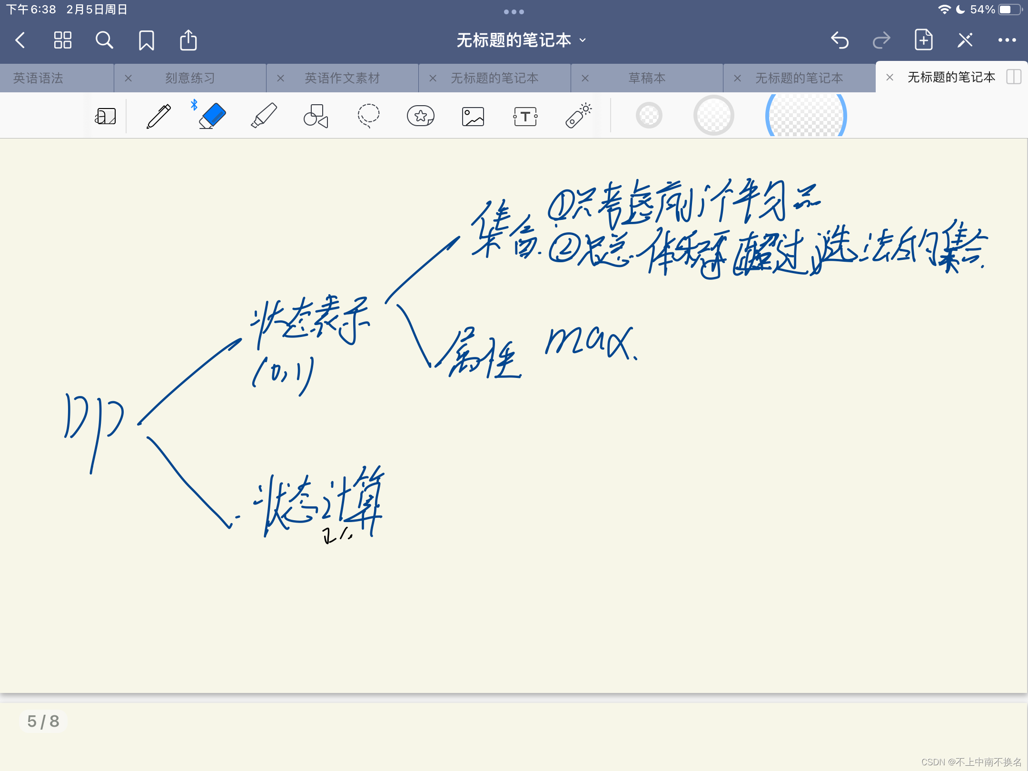Viewport: 1028px width, 771px height.
Task: Select the Pen tool
Action: pyautogui.click(x=158, y=116)
